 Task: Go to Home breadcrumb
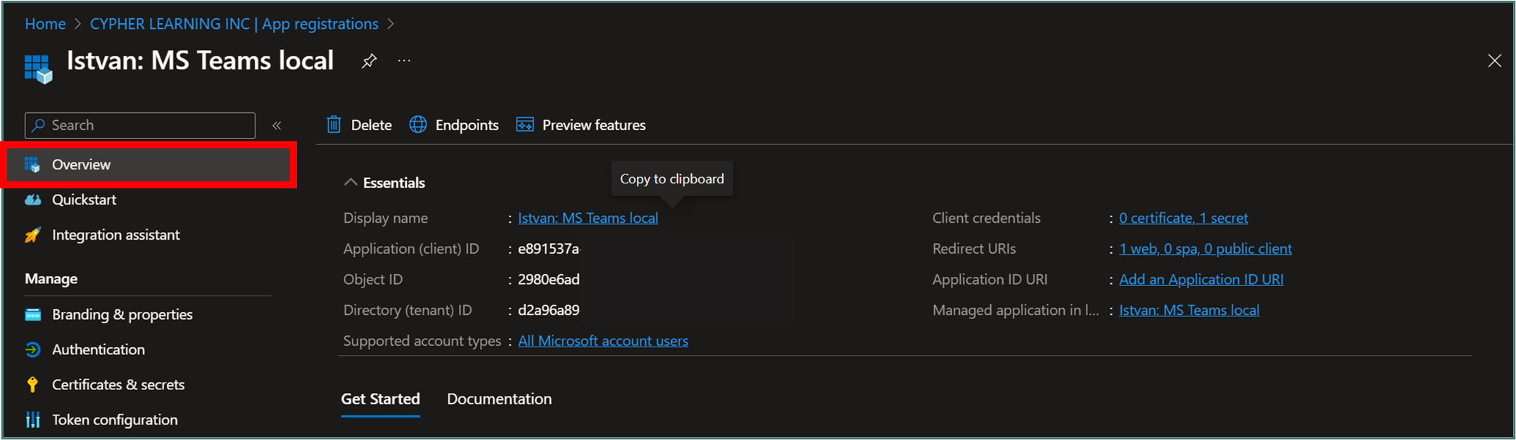45,24
